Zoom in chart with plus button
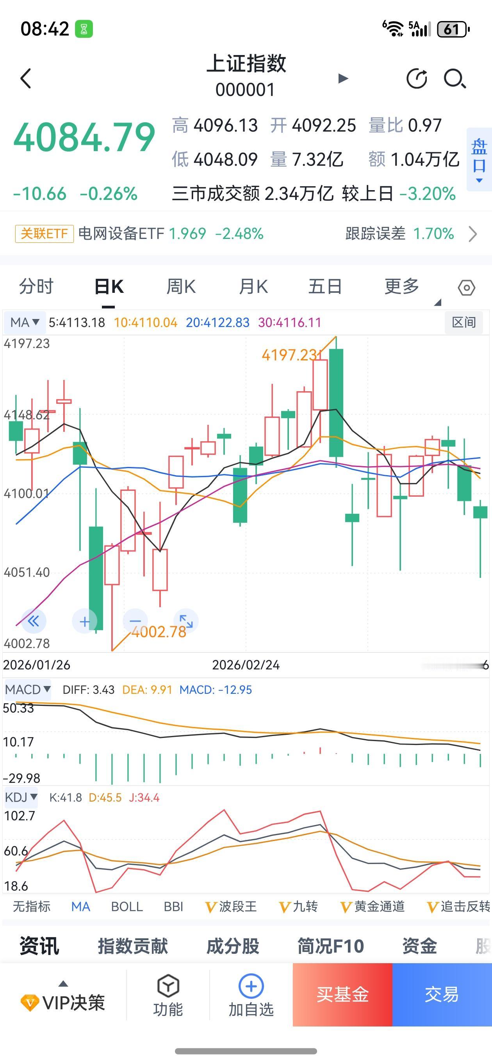This screenshot has height=1062, width=492. click(x=85, y=621)
